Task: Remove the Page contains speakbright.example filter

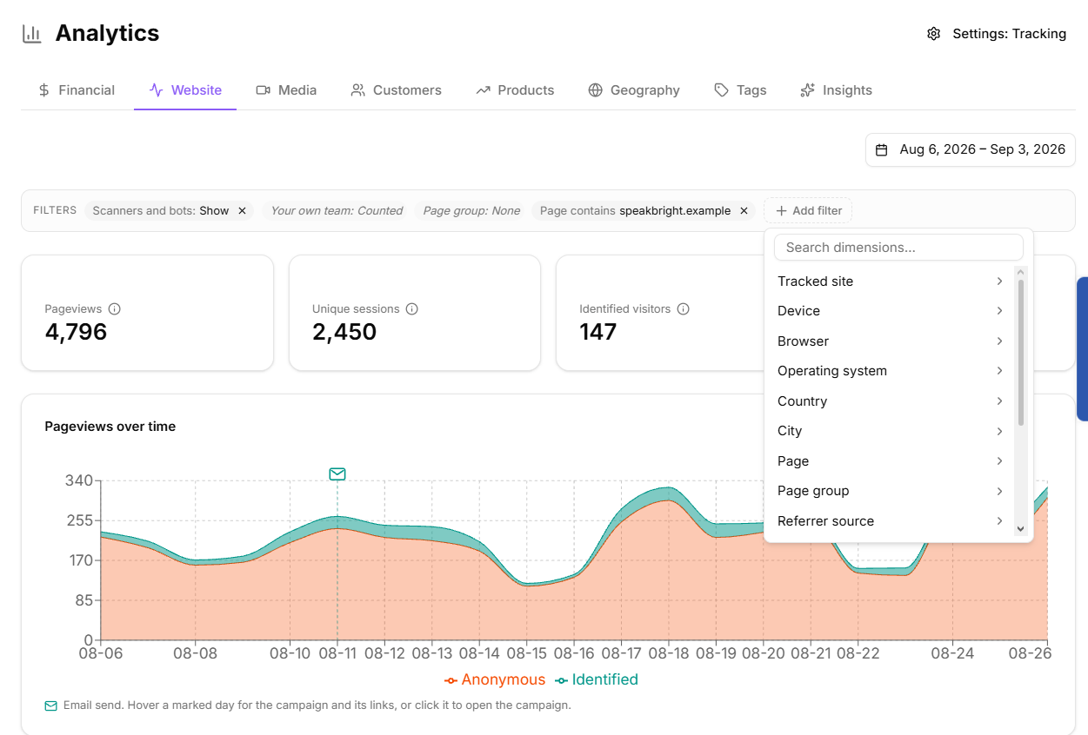Action: (744, 210)
